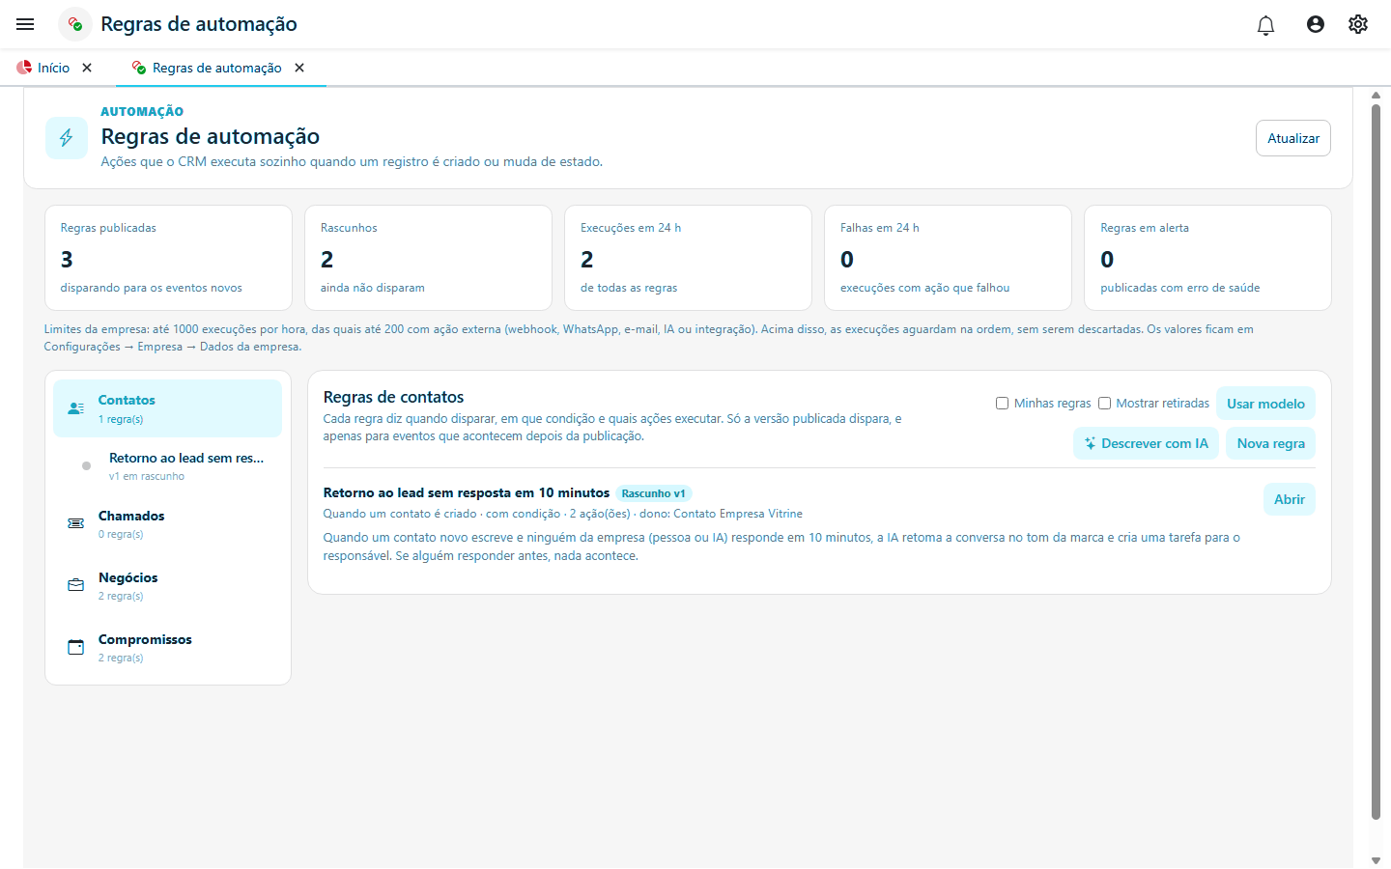
Task: Open the Rascunhos stat card
Action: [428, 258]
